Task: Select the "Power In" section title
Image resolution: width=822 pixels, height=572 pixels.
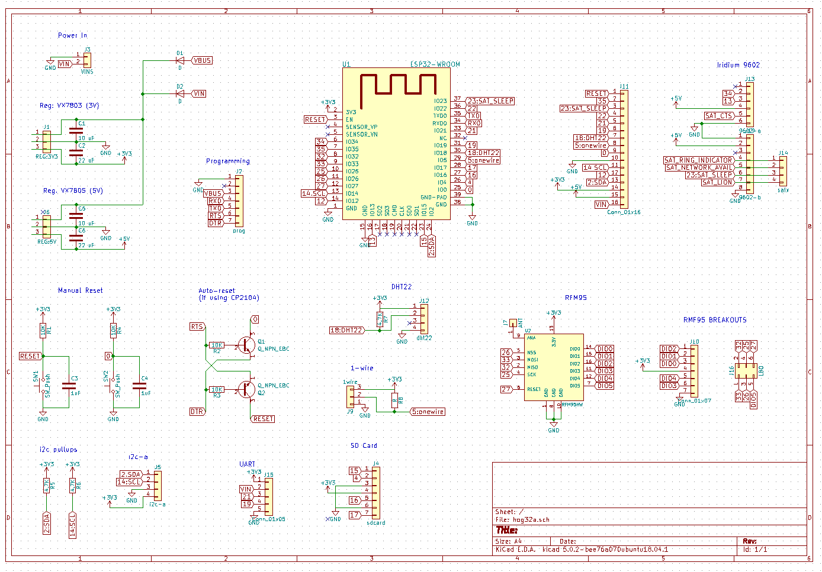Action: [x=72, y=35]
